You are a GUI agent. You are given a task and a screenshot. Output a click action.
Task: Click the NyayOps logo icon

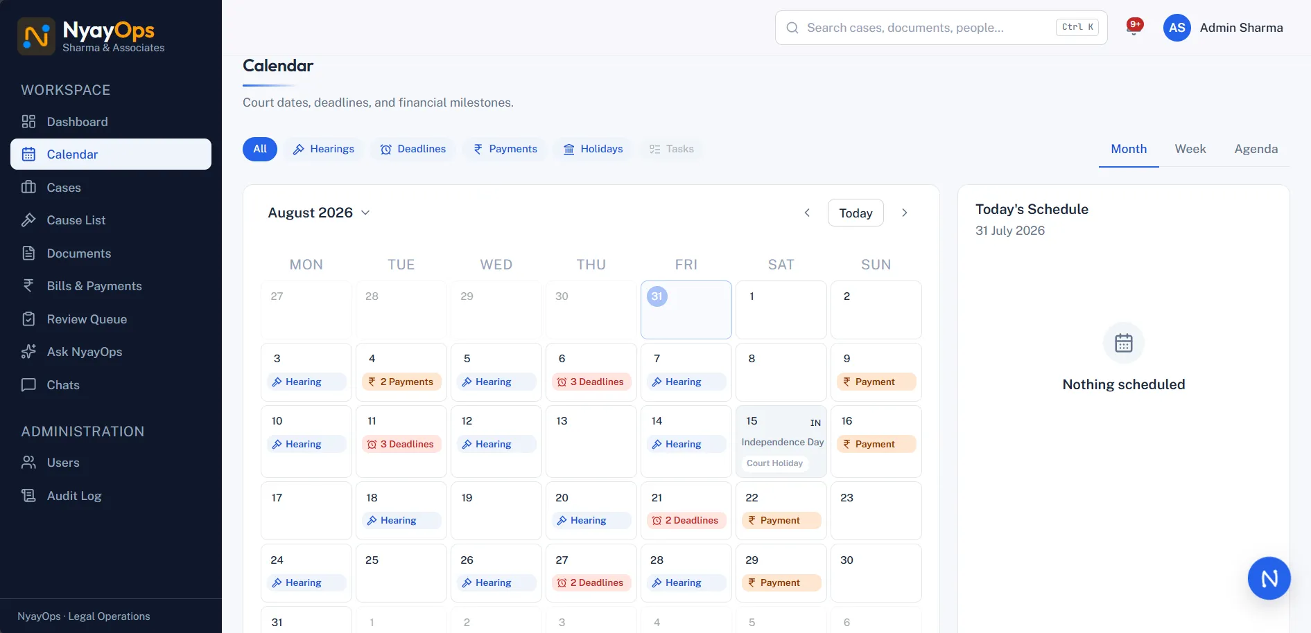point(36,36)
